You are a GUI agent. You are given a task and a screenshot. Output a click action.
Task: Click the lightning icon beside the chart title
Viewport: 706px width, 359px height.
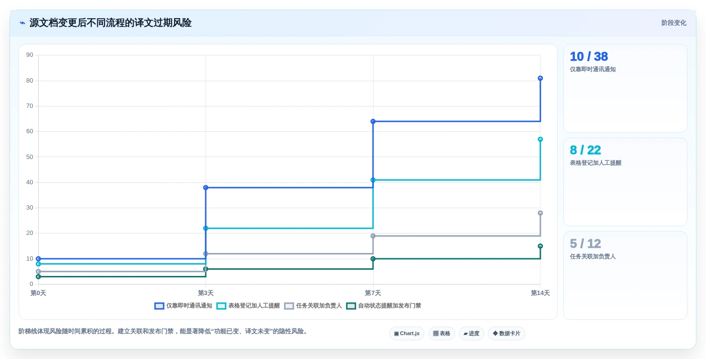coord(22,23)
